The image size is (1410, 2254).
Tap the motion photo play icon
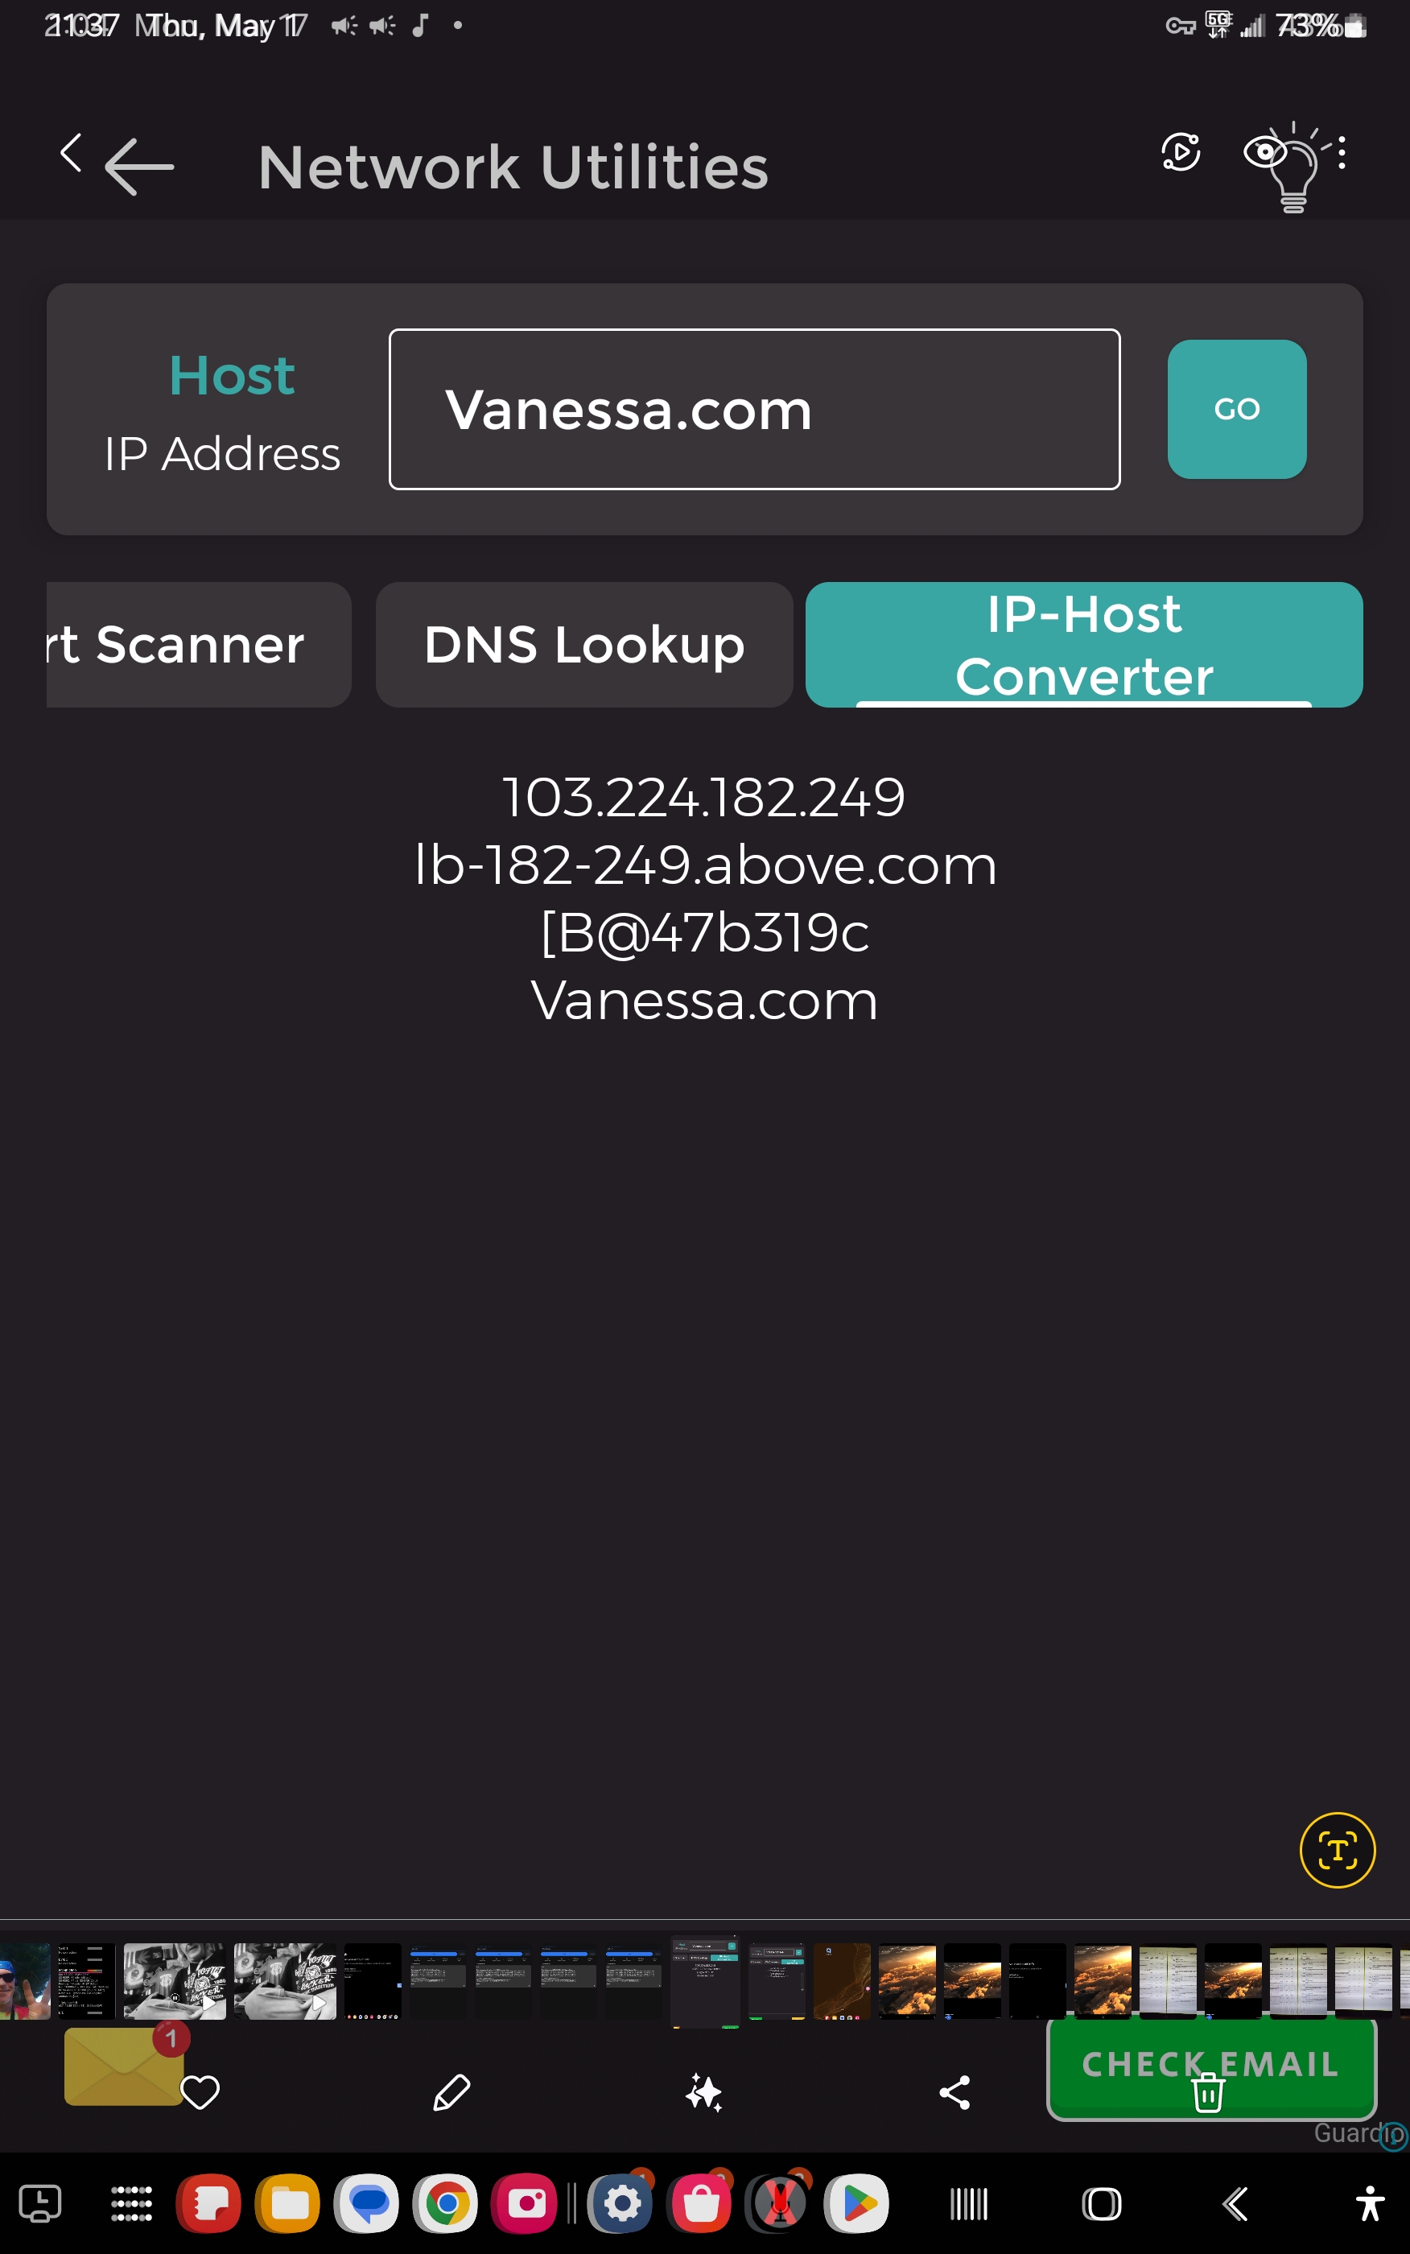pos(1181,152)
